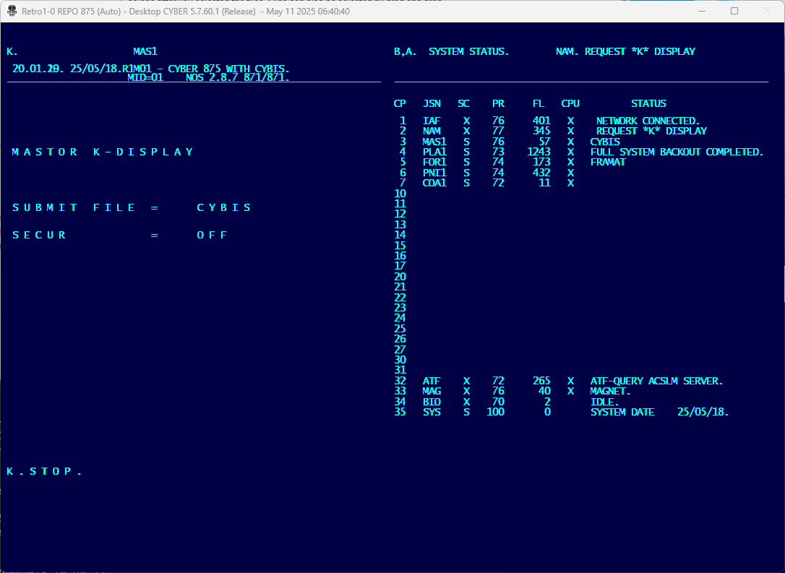
Task: Click the MAG job name entry
Action: point(432,391)
